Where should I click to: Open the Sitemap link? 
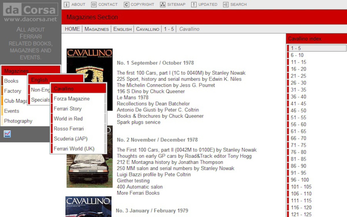[176, 5]
